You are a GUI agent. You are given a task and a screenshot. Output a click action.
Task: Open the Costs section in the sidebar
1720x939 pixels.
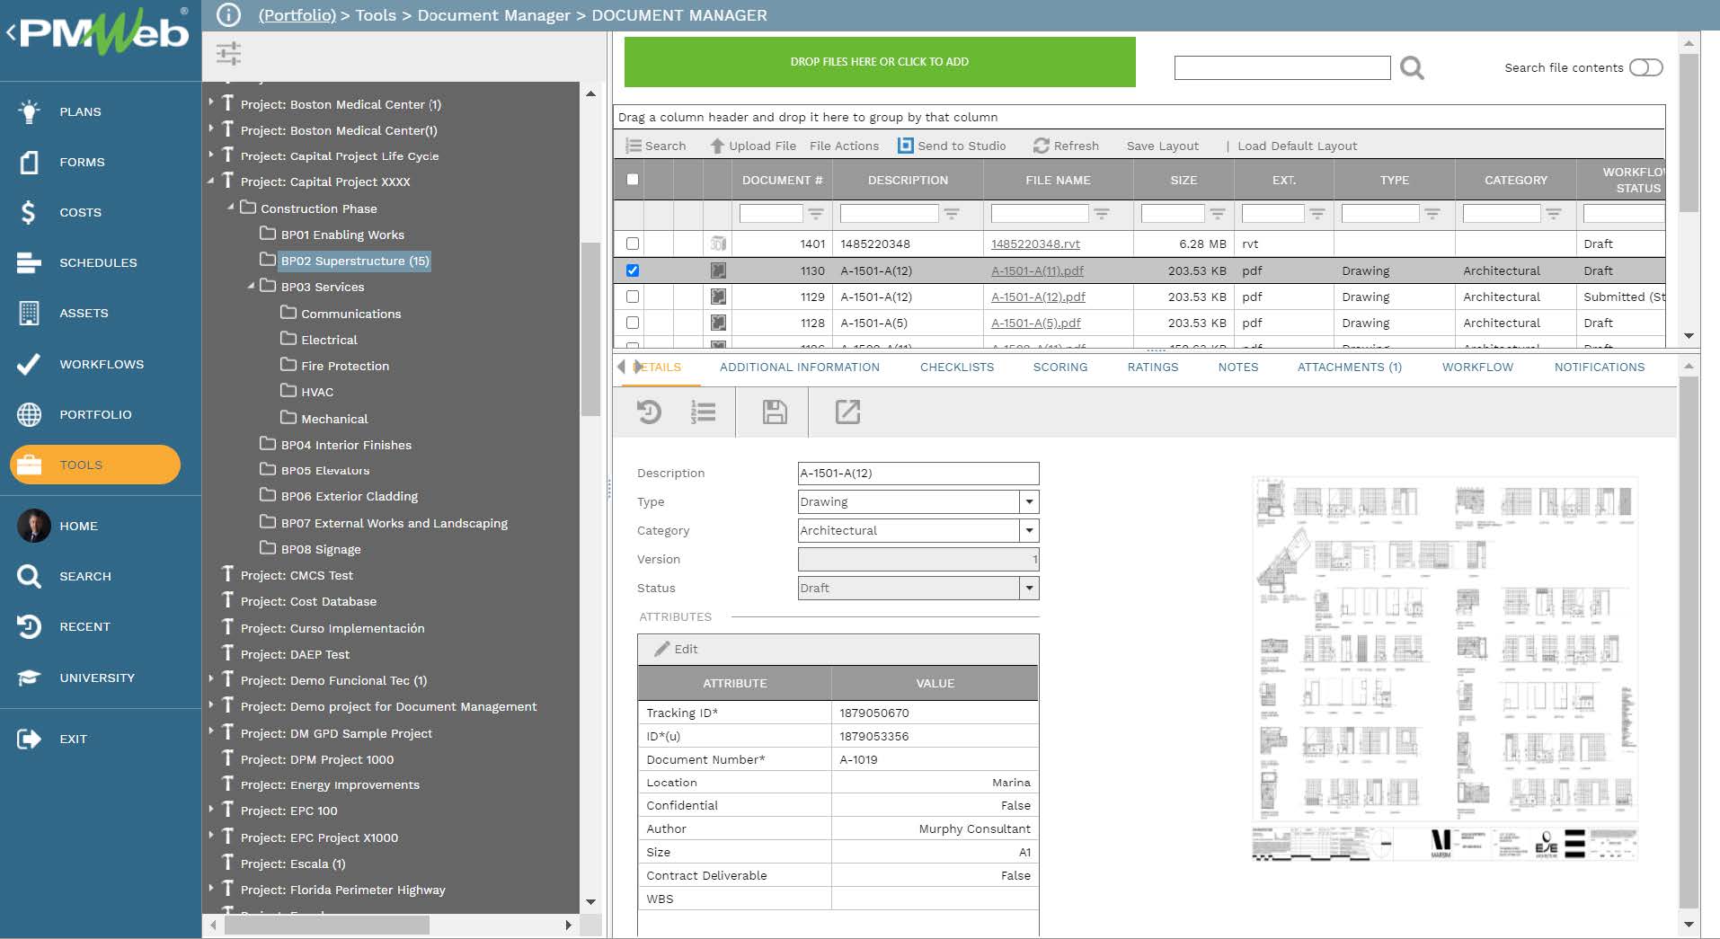79,212
